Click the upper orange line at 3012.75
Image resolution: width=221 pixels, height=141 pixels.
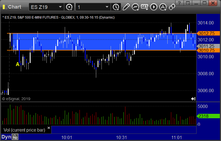(101, 33)
